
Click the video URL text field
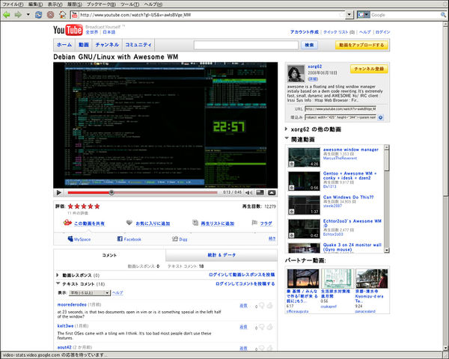(x=340, y=108)
